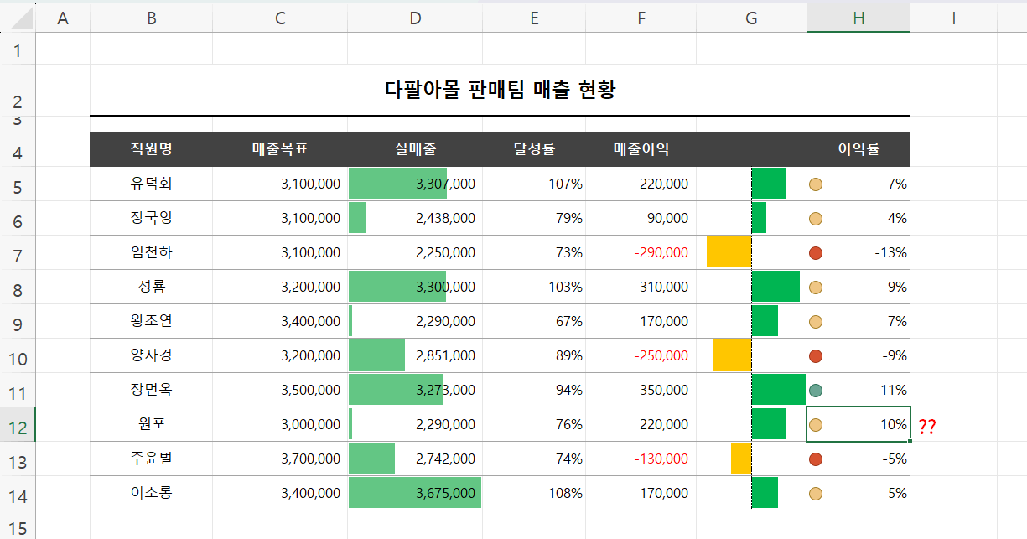Click the 2,851,000 sales cell

coord(415,355)
